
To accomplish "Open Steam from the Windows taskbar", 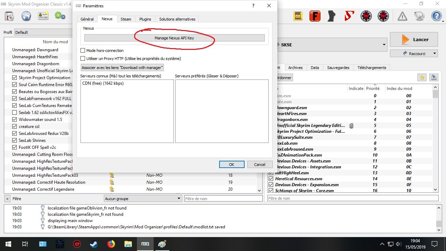I will point(94,244).
